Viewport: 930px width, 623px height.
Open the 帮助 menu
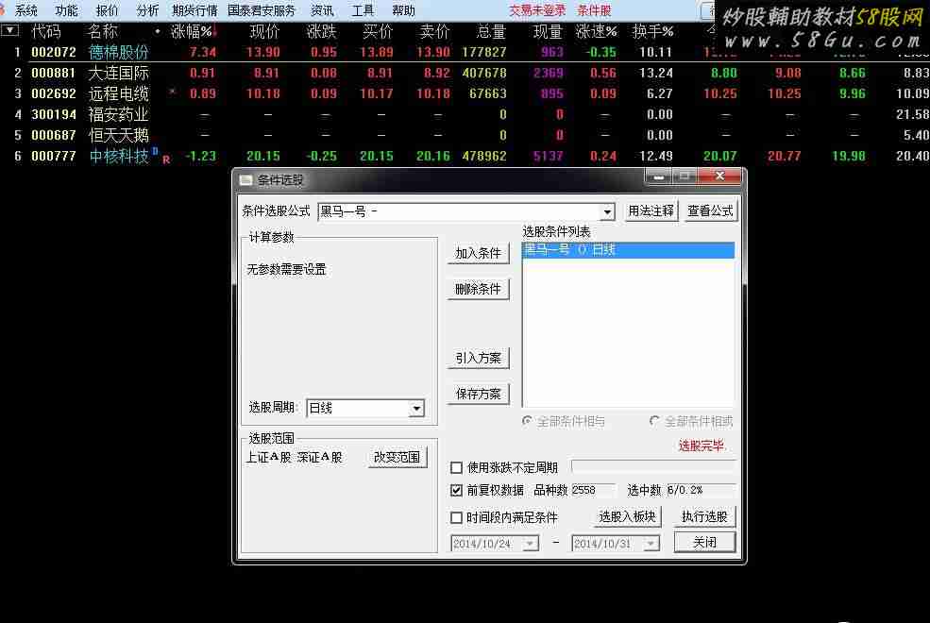pos(403,10)
